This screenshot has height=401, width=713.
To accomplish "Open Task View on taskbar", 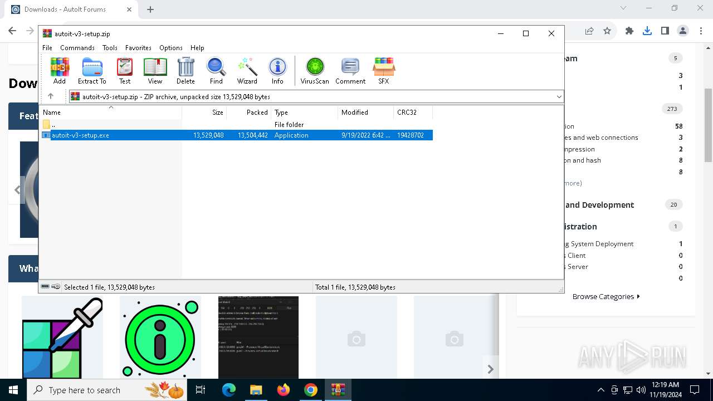I will (201, 390).
